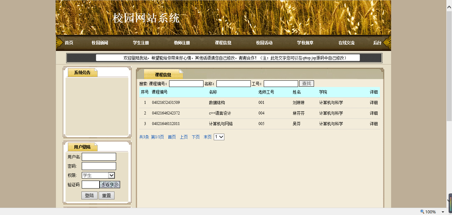Click teacher ID 005

(x=261, y=124)
